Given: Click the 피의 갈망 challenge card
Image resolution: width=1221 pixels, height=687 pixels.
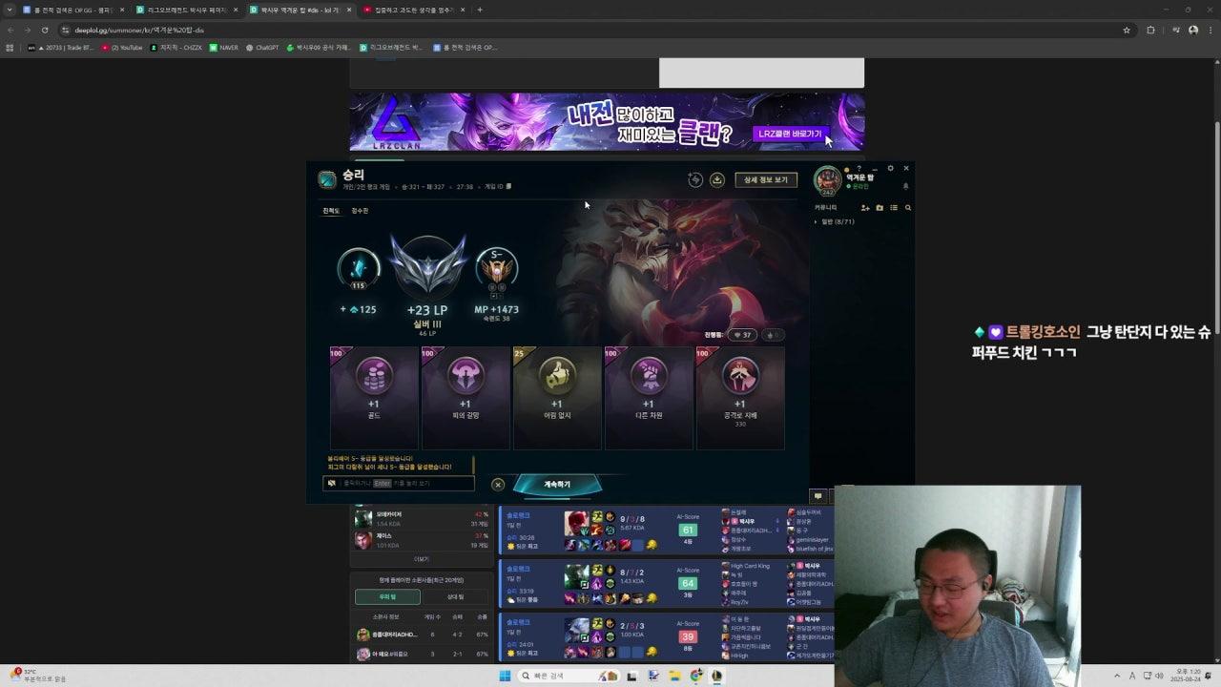Looking at the screenshot, I should [x=466, y=398].
